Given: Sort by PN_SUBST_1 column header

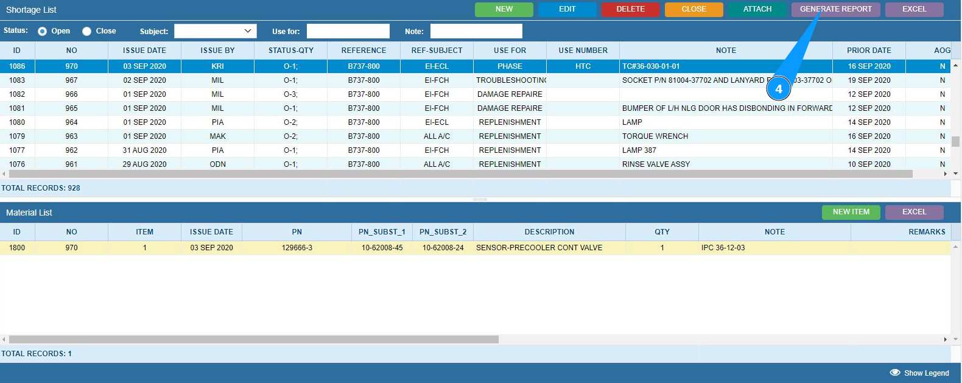Looking at the screenshot, I should pos(382,232).
